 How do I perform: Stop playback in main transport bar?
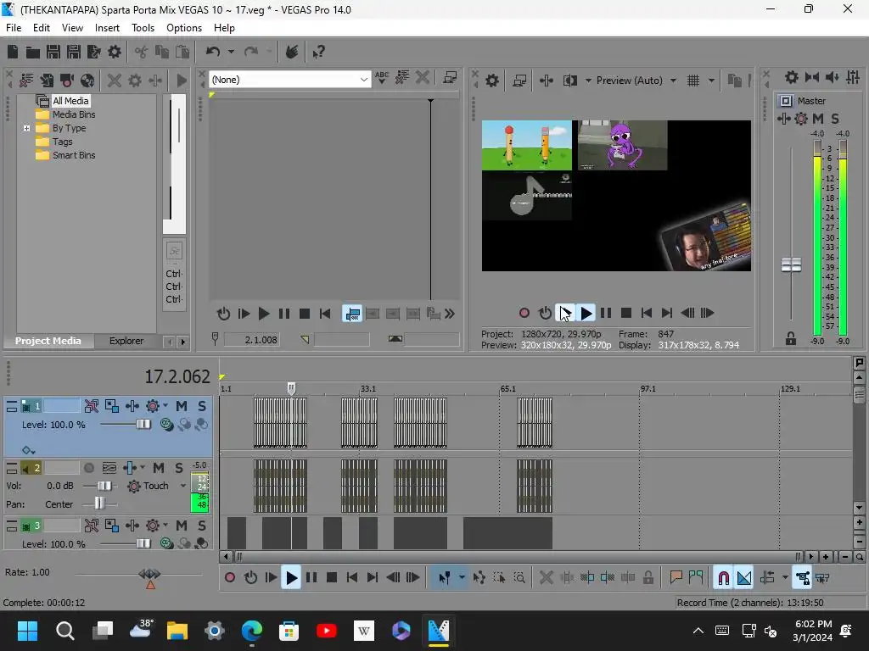coord(332,578)
